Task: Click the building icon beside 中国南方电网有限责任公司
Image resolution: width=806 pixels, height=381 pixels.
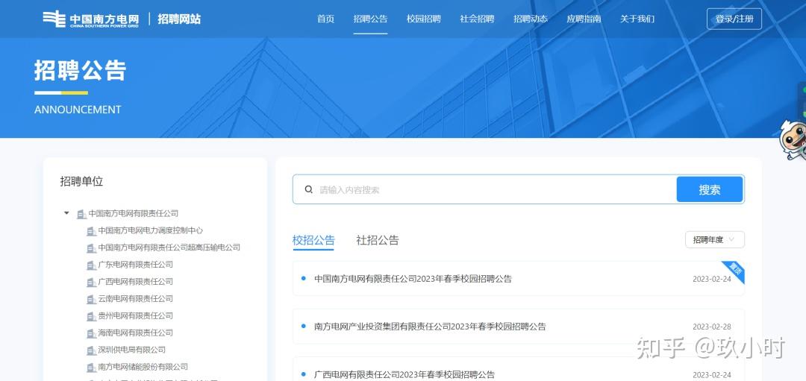Action: 81,214
